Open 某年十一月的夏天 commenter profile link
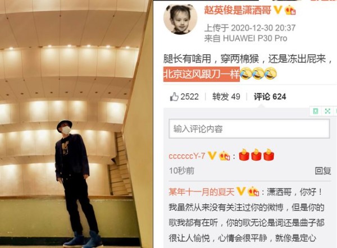This screenshot has width=337, height=248. click(x=201, y=191)
